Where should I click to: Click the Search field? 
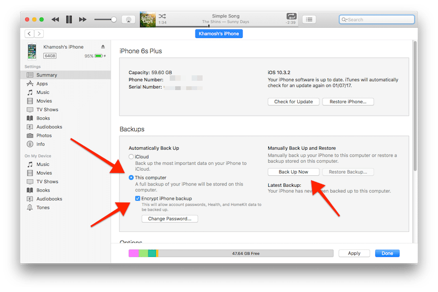(377, 20)
